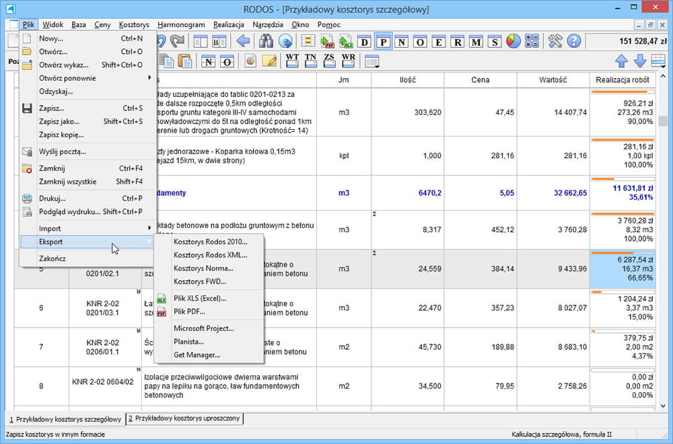Click the Realizacja robót column header
Screen dimensions: 673x444
click(x=623, y=80)
